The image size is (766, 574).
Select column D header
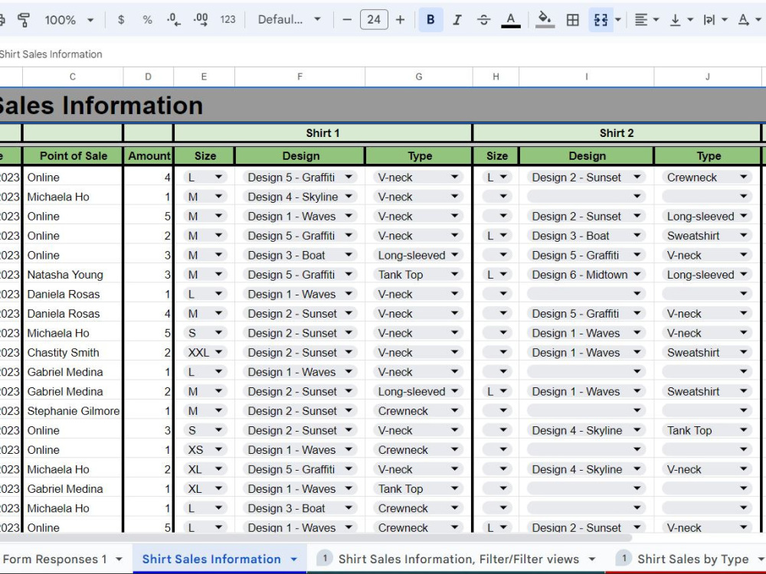point(148,77)
